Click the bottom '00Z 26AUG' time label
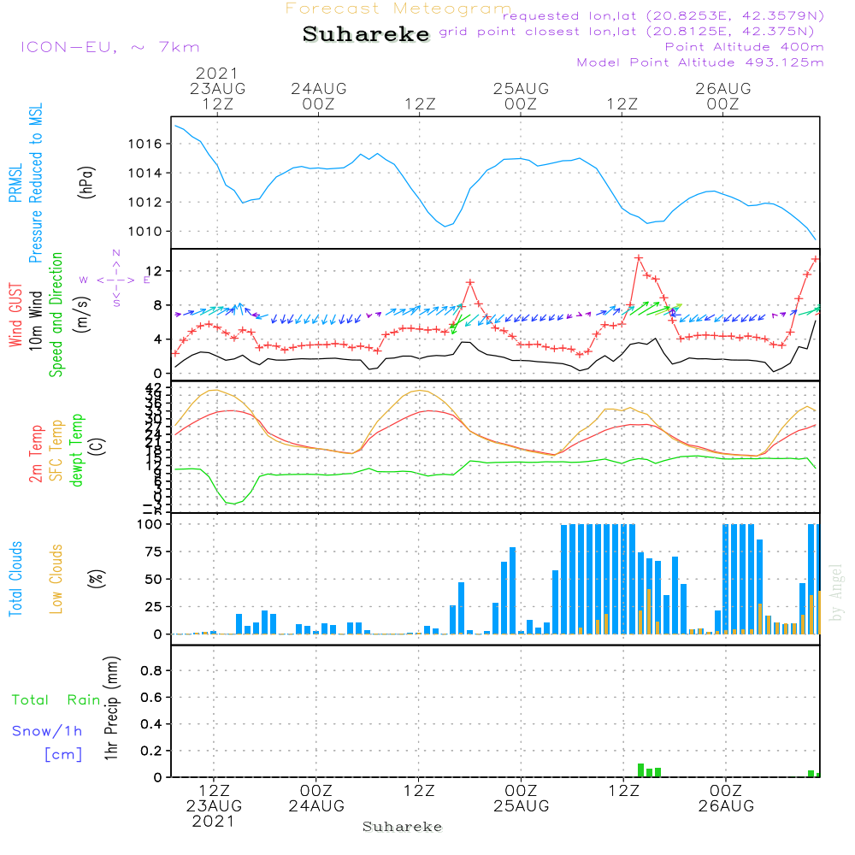 (x=726, y=799)
